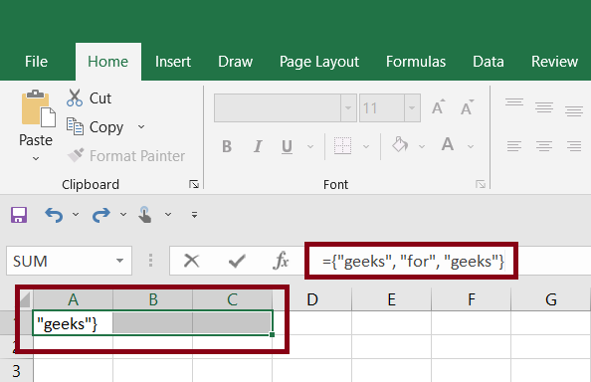Redo the last action
The width and height of the screenshot is (591, 382).
coord(101,215)
